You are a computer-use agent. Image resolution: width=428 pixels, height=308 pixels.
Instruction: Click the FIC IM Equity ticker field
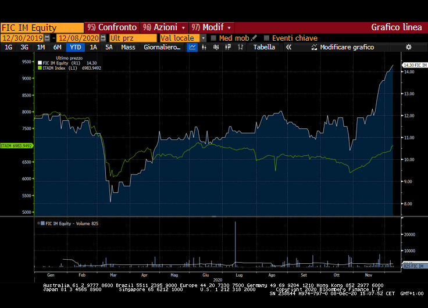click(x=42, y=27)
